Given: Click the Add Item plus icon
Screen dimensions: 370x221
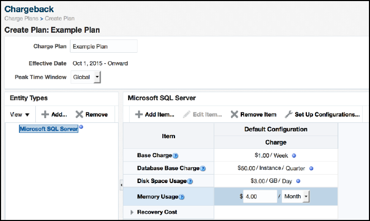Looking at the screenshot, I should 139,114.
